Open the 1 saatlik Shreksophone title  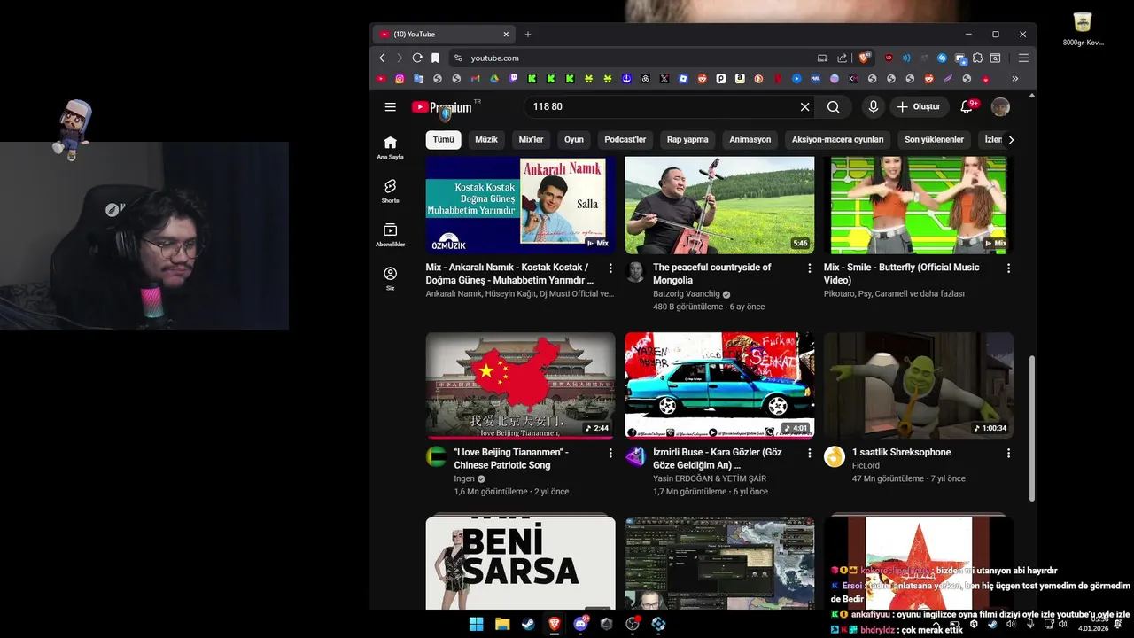click(x=901, y=453)
